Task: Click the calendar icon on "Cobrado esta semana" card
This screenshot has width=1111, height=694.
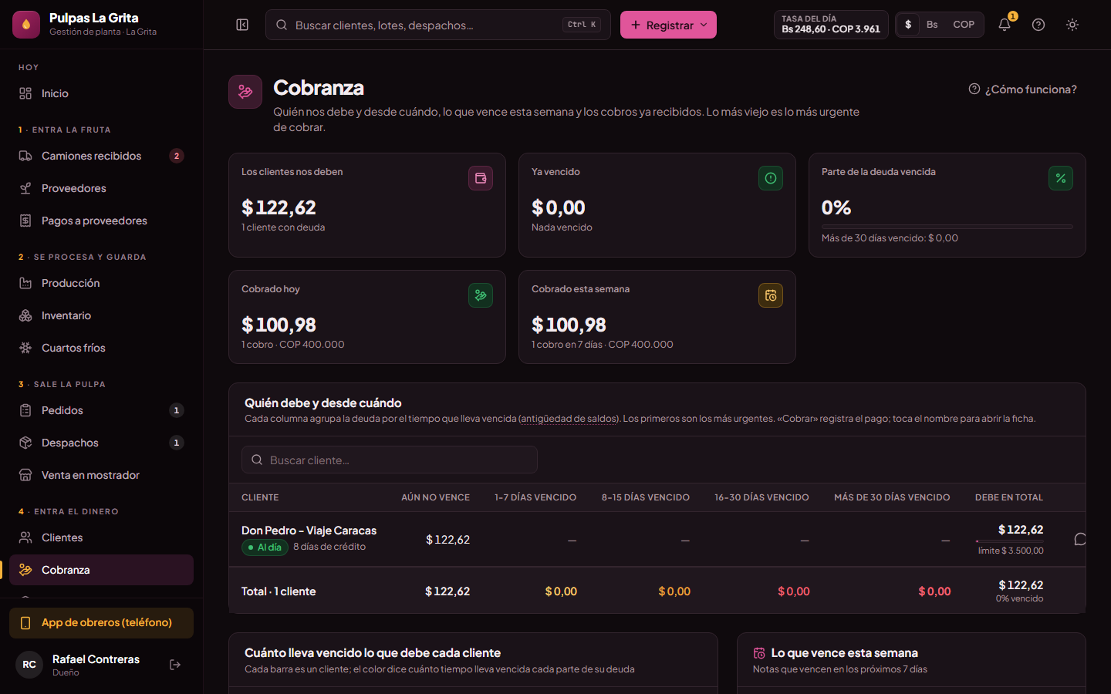Action: [x=771, y=295]
